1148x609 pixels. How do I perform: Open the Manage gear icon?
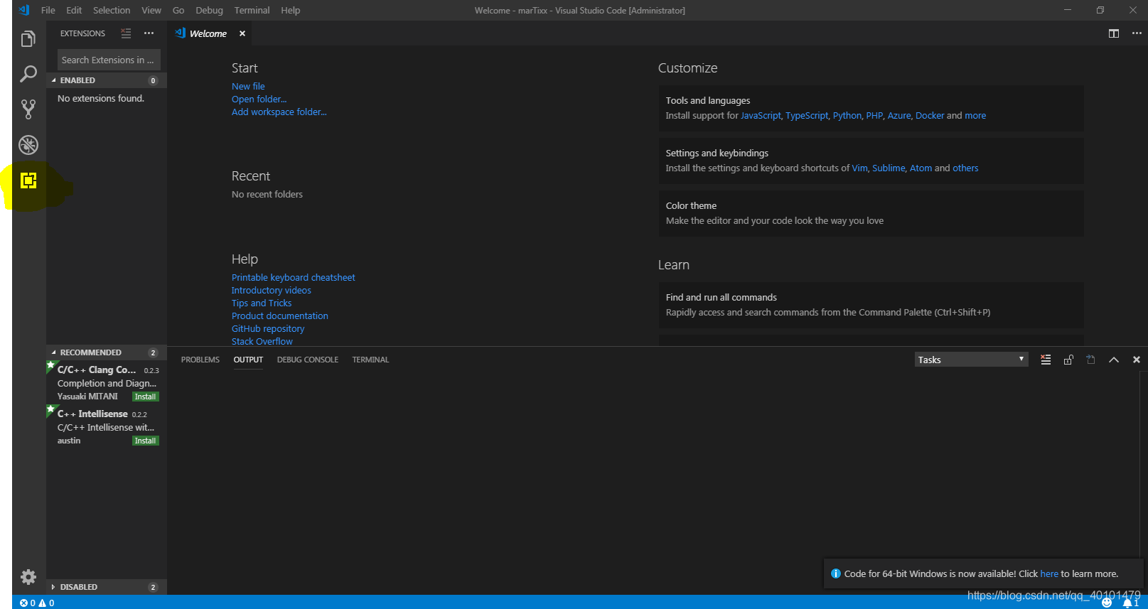(x=28, y=576)
